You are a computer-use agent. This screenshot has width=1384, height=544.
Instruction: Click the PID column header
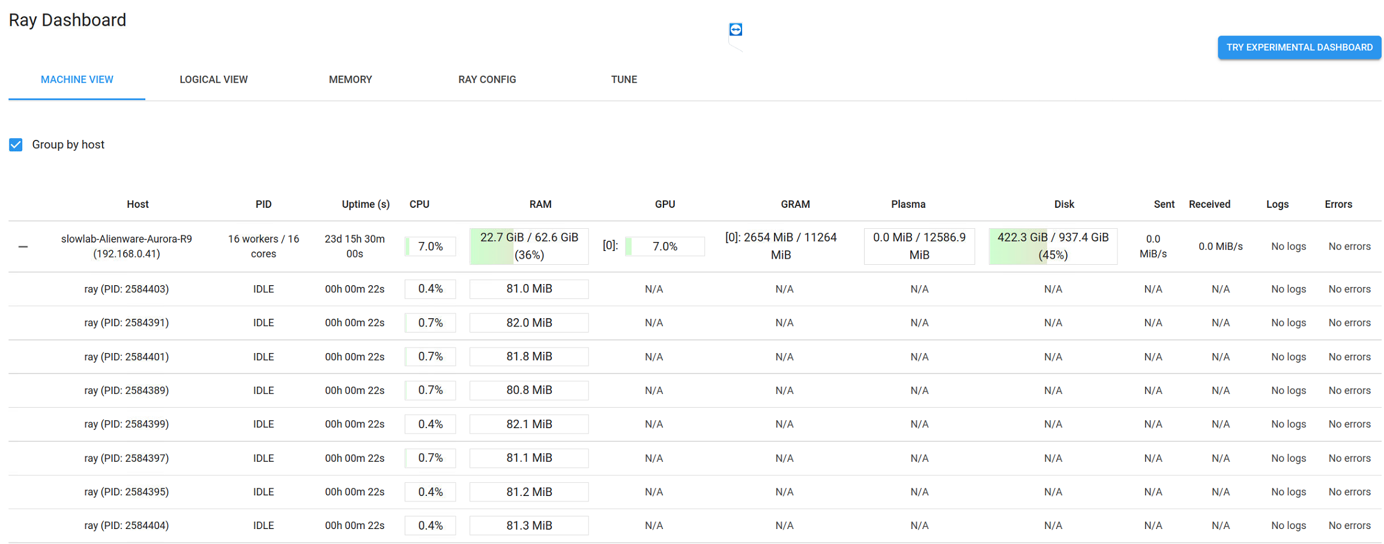pos(264,204)
